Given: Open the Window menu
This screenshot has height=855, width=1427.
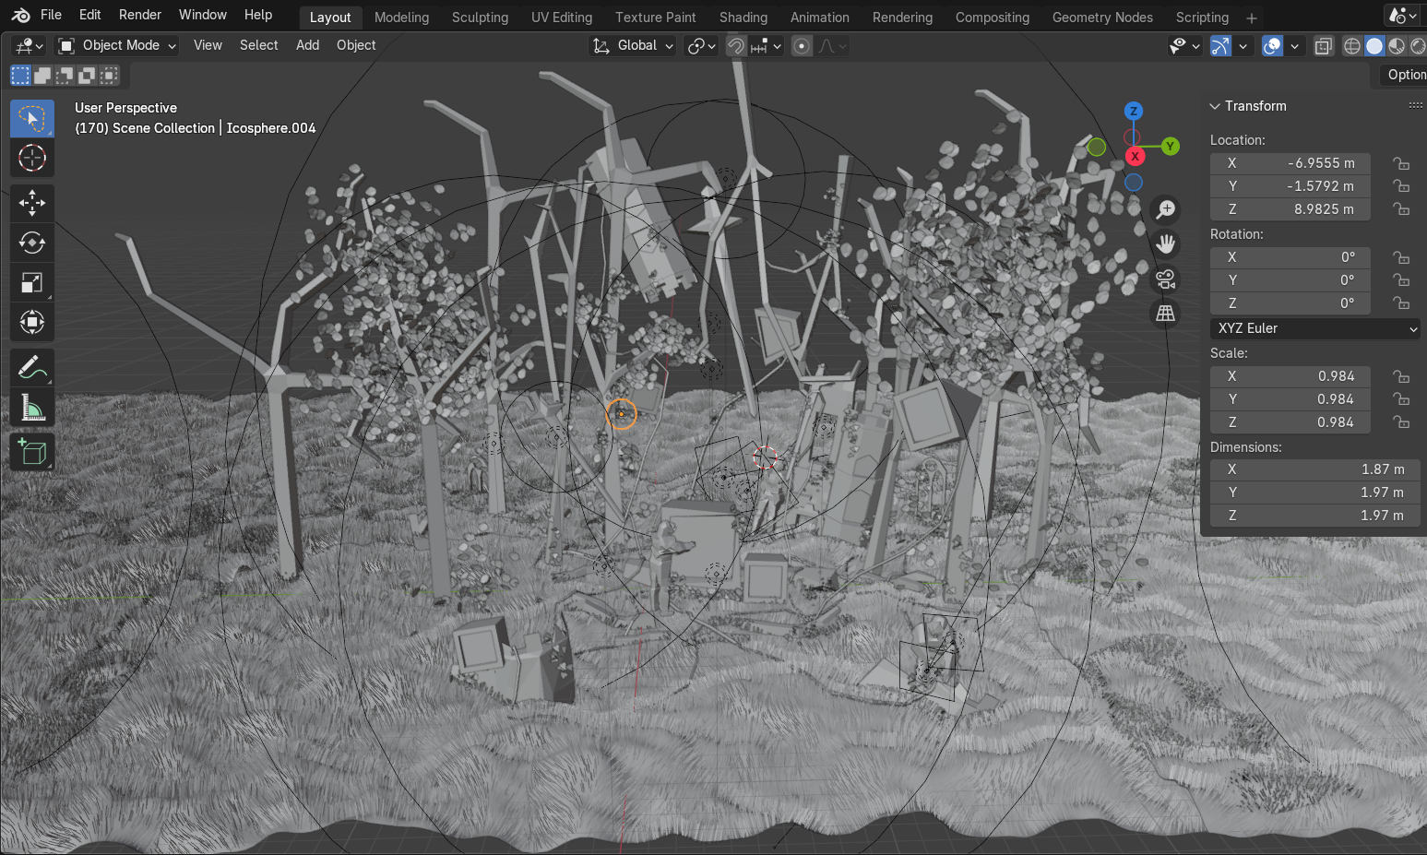Looking at the screenshot, I should 203,15.
